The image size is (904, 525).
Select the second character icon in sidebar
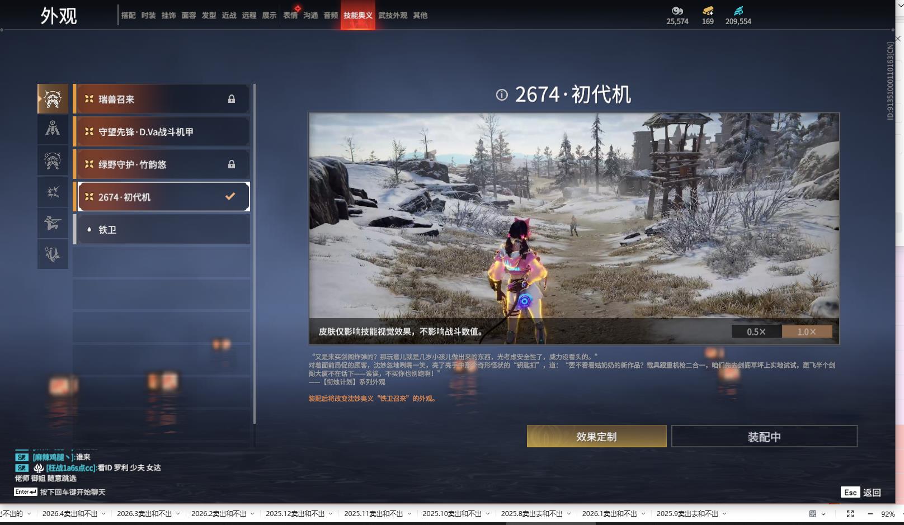point(53,130)
